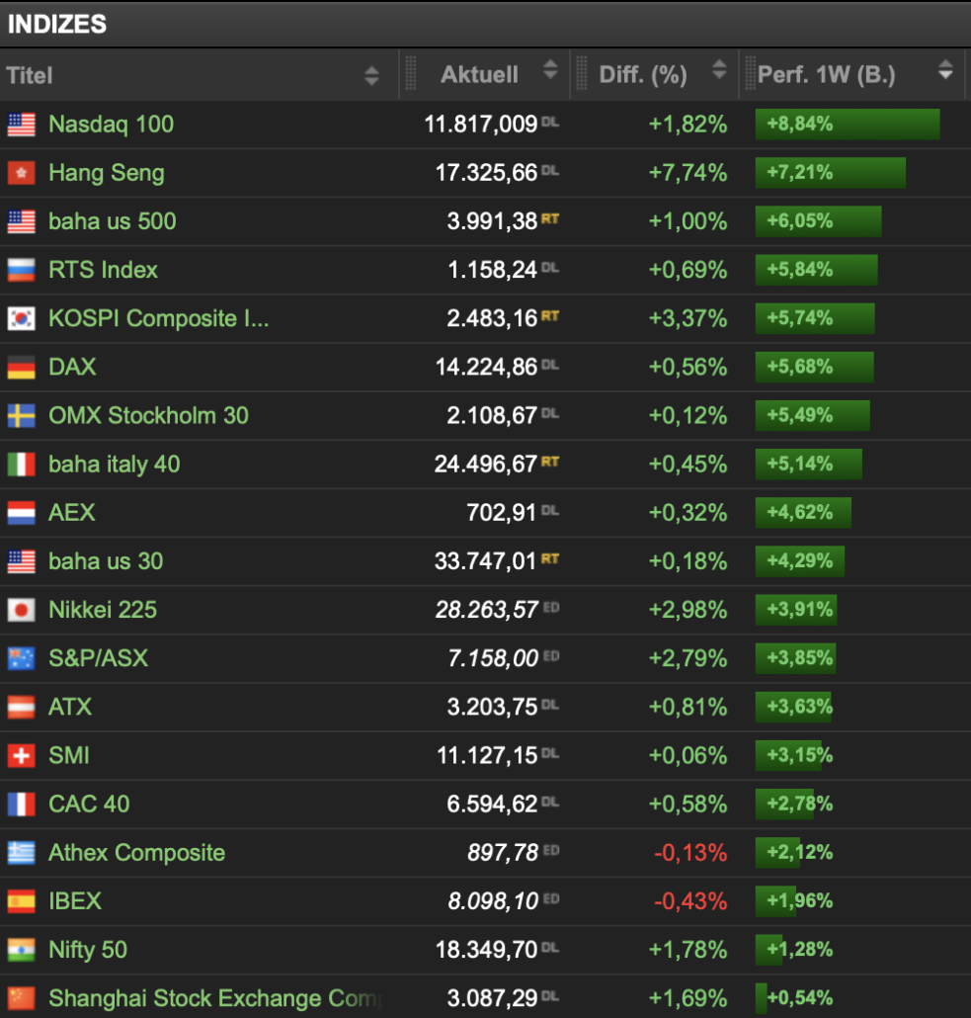
Task: Sort by Aktuell using its sort arrows
Action: (550, 69)
